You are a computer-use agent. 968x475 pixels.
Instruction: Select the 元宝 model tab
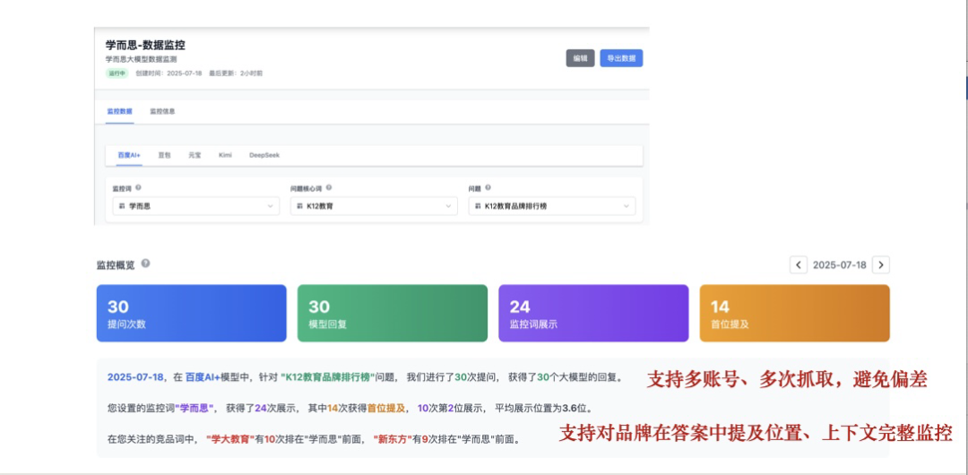(x=194, y=155)
